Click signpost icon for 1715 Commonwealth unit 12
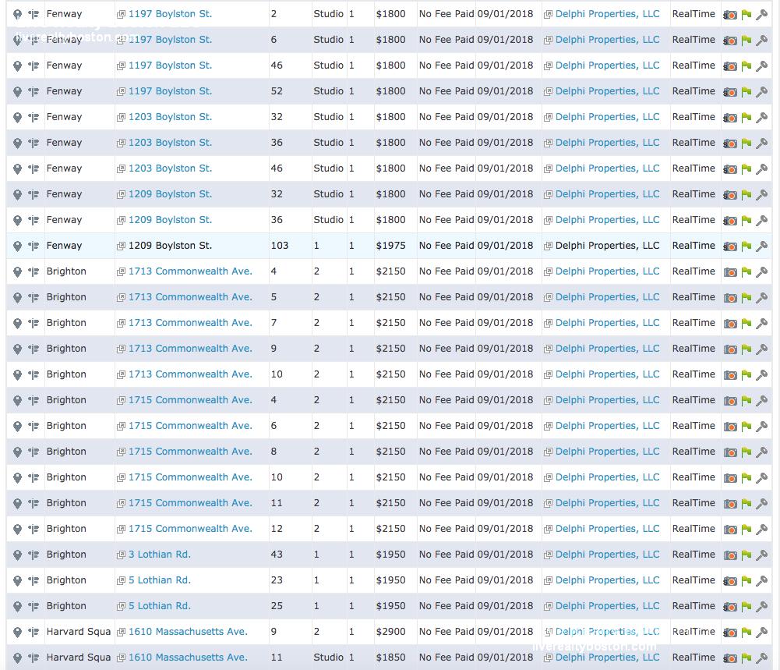The image size is (780, 670). (34, 529)
